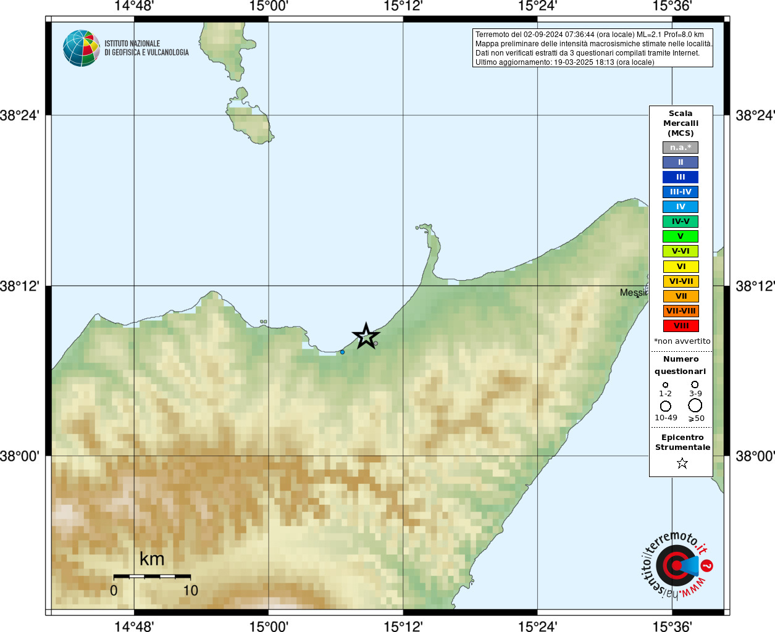The width and height of the screenshot is (775, 632).
Task: Click the ≥50 questionnaires circle in legend
Action: (695, 405)
